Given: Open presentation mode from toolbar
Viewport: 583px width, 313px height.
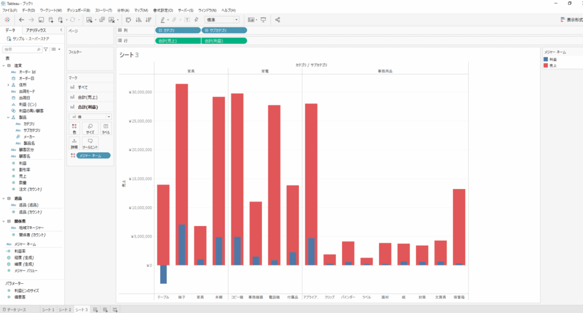Looking at the screenshot, I should pos(263,20).
